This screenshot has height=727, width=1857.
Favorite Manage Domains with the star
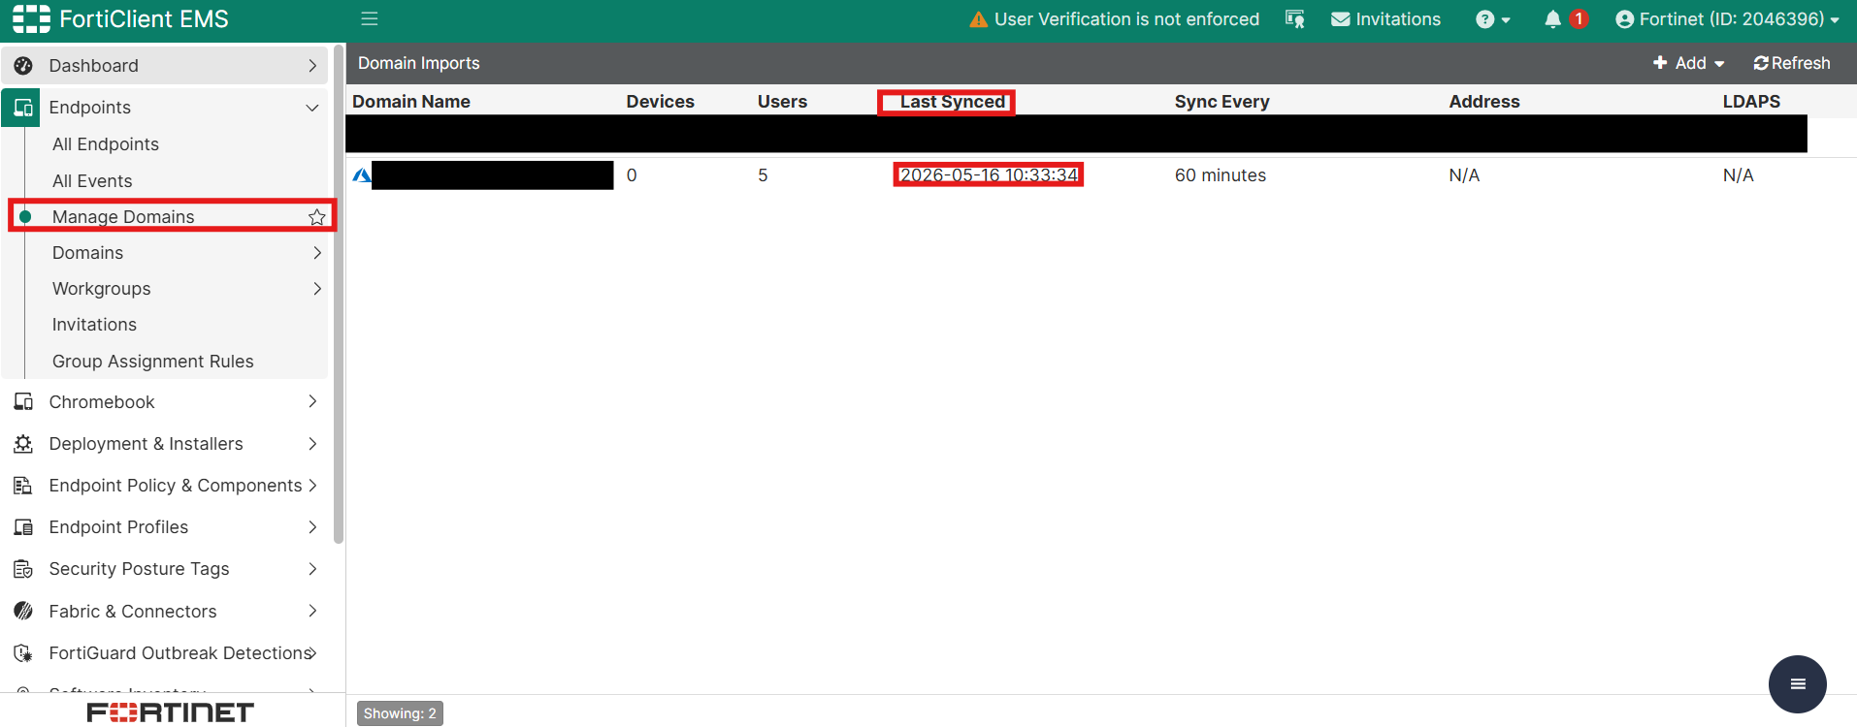click(x=316, y=217)
